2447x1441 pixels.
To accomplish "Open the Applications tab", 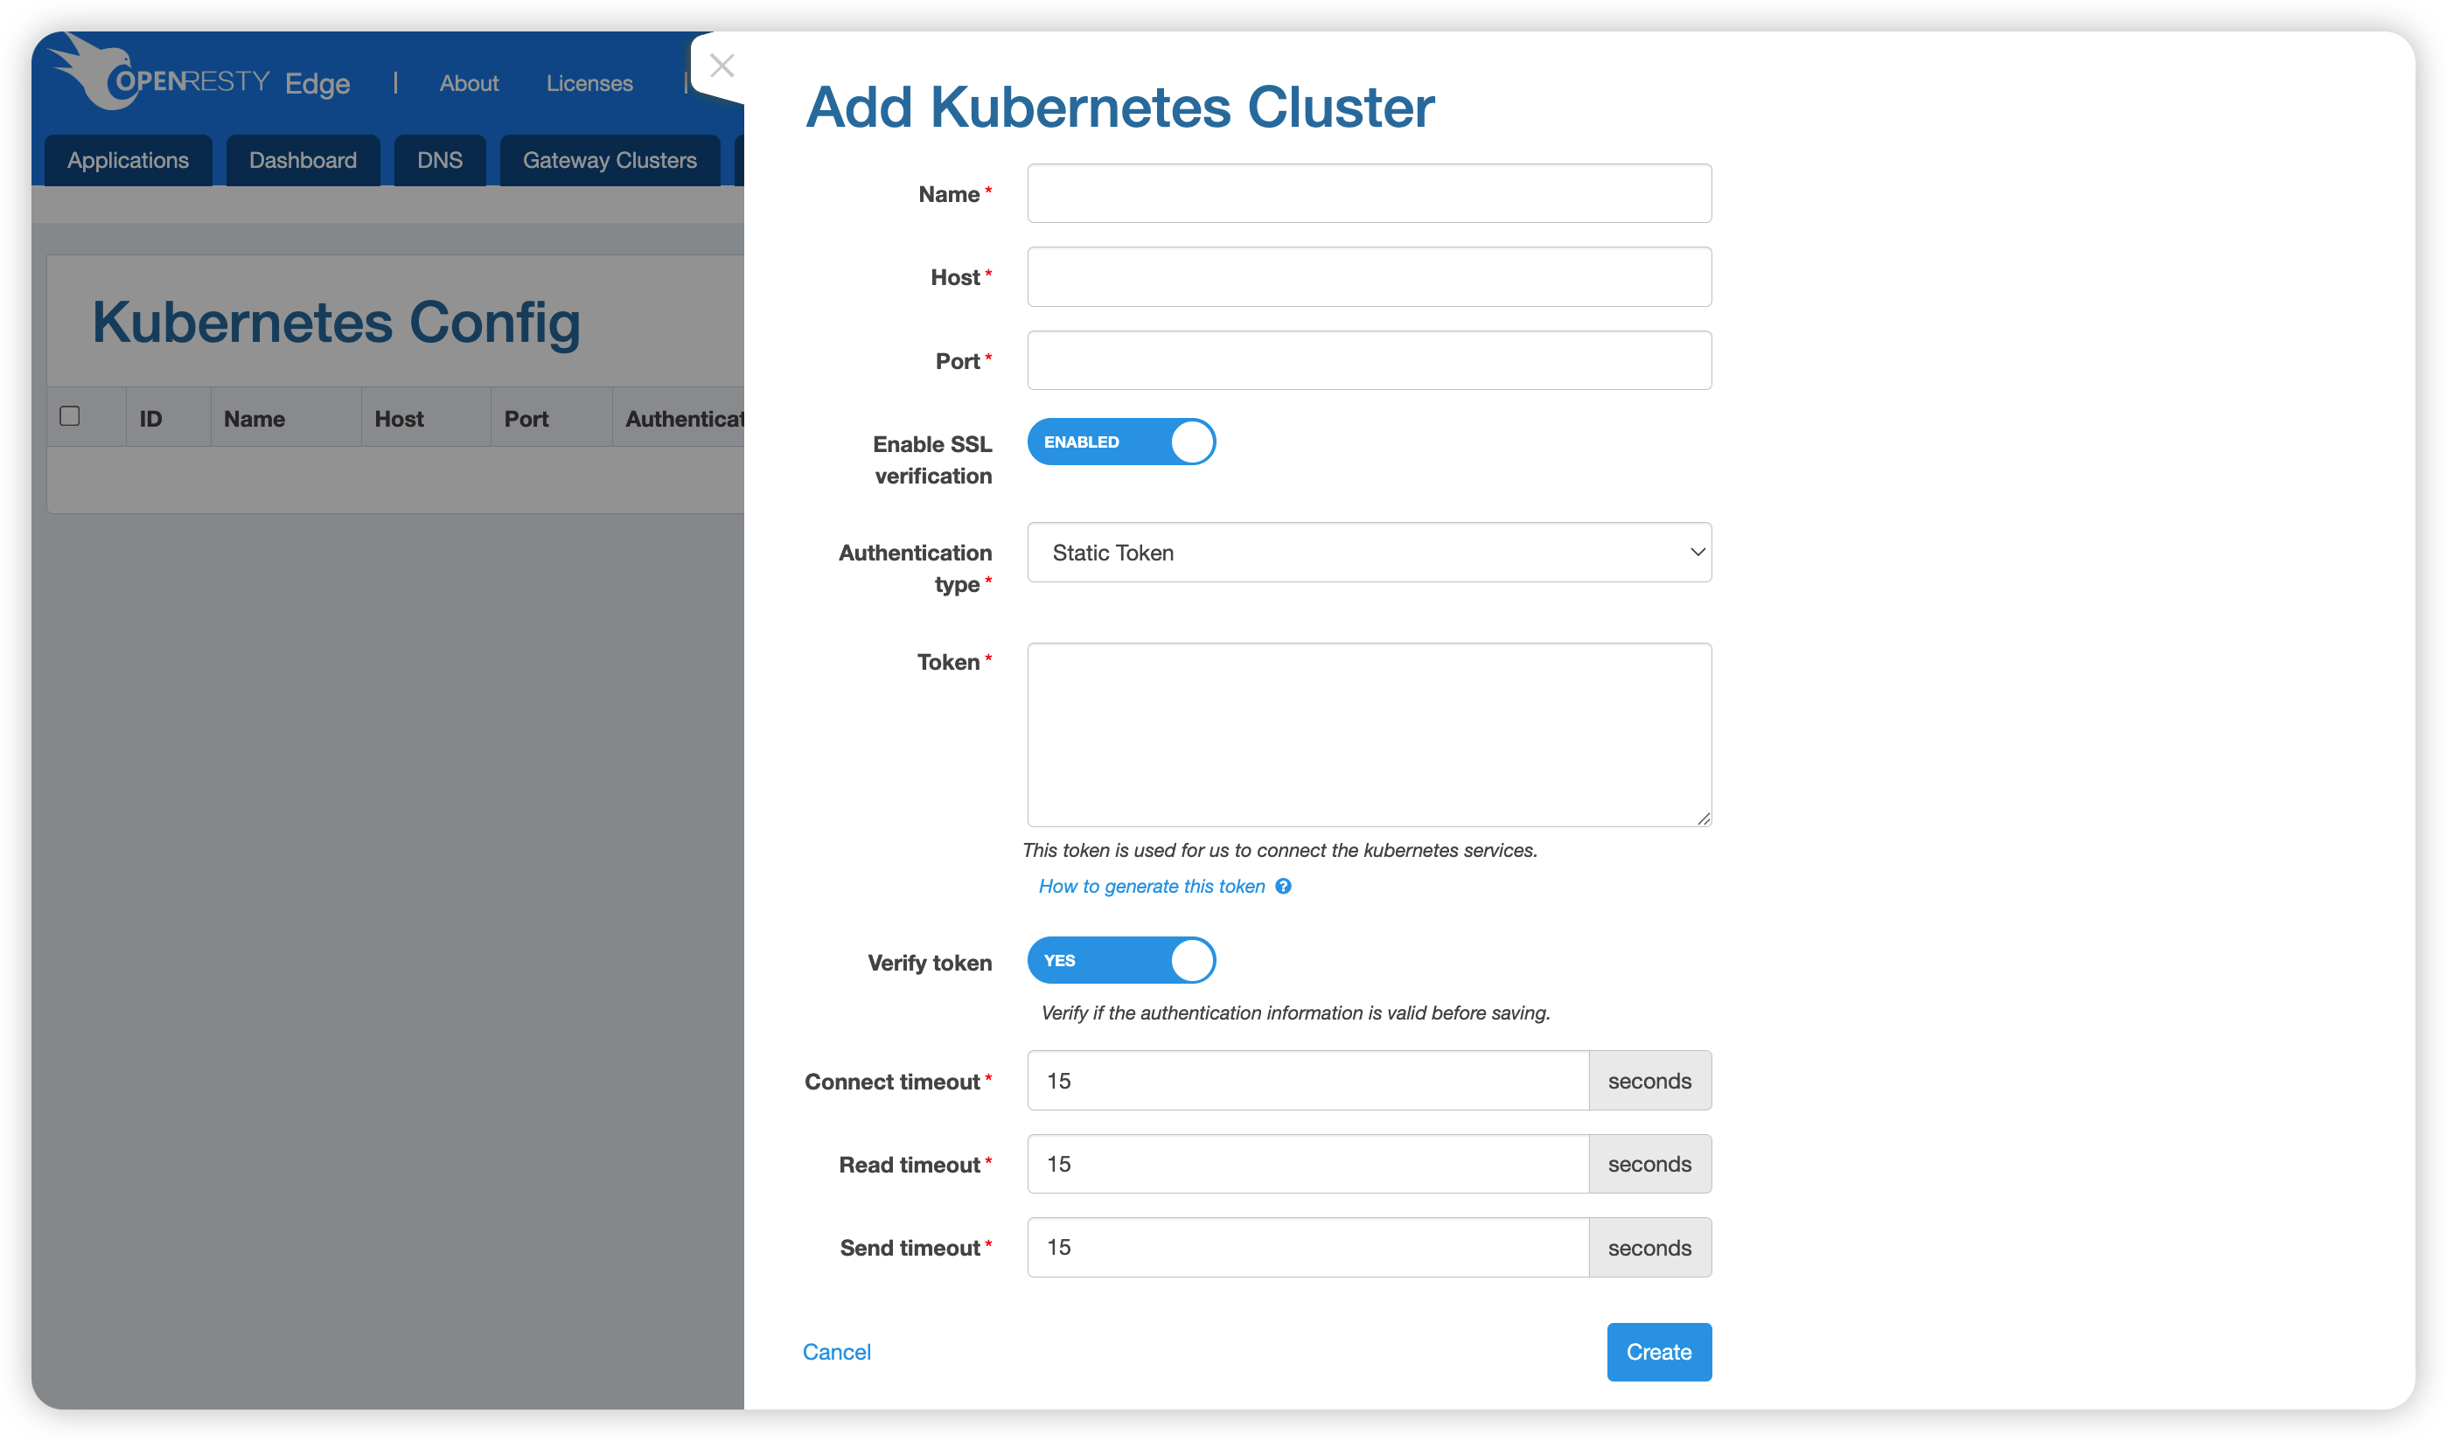I will click(129, 160).
